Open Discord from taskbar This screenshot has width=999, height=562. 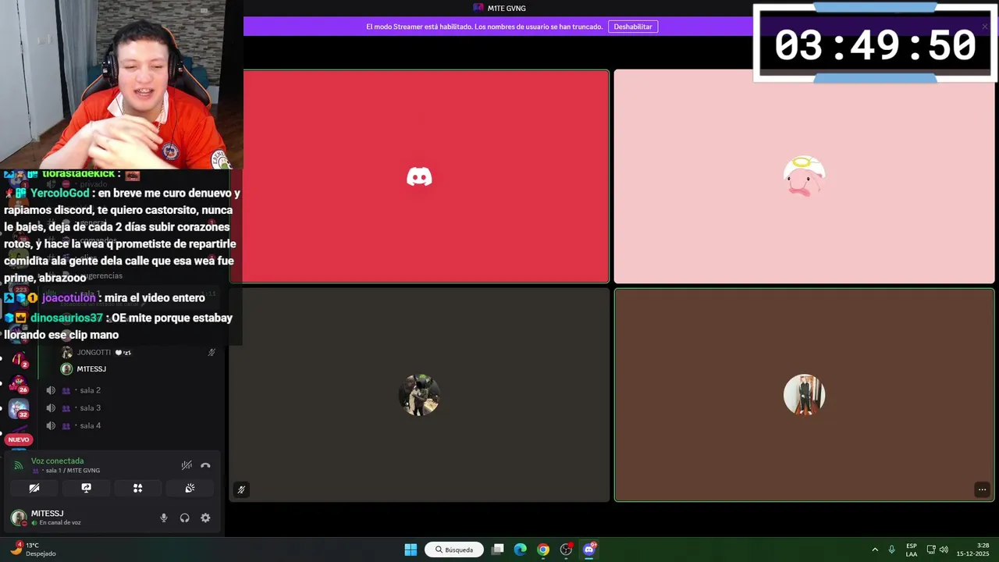(x=589, y=550)
